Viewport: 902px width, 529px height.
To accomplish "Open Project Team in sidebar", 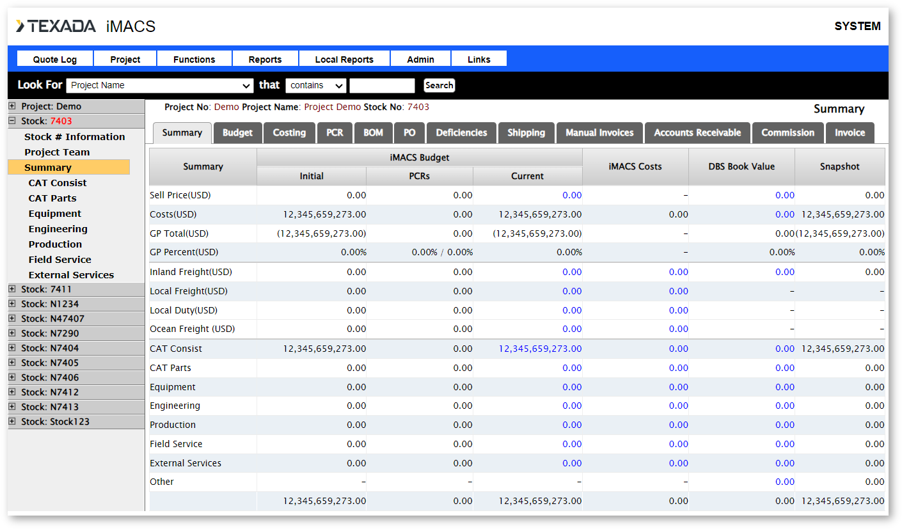I will coord(57,152).
